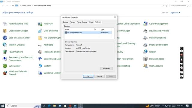Click Cancel in Mouse Properties

(x=99, y=76)
